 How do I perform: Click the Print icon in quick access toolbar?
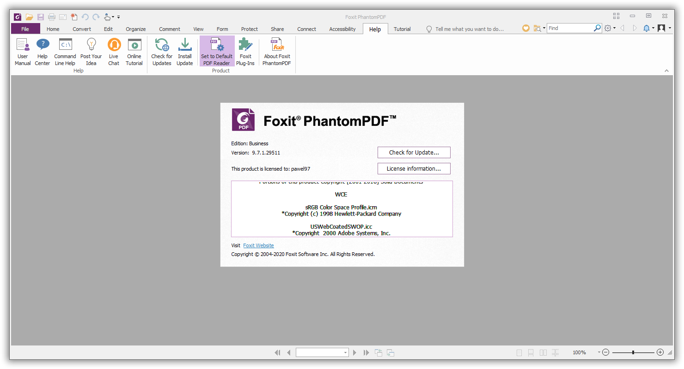point(52,17)
